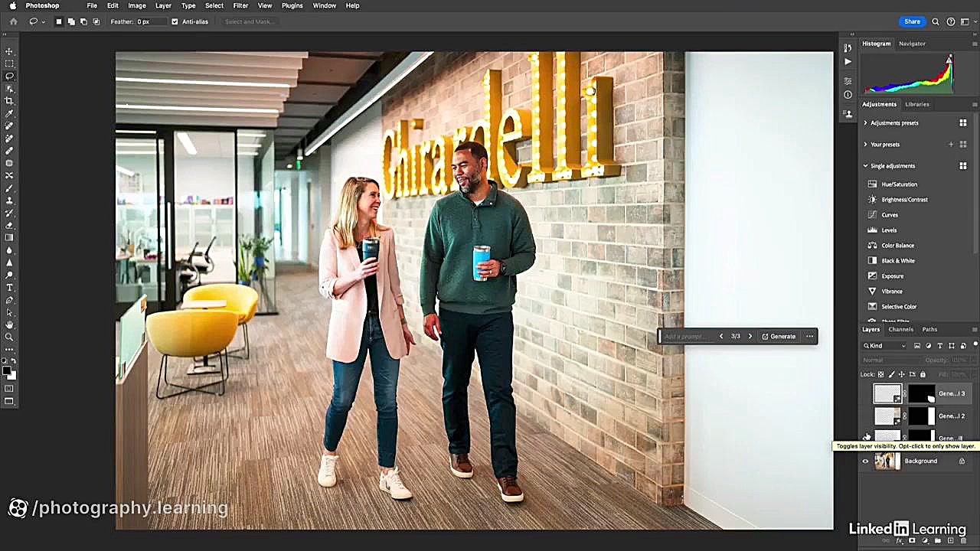980x551 pixels.
Task: Click the histogram cached data warning icon
Action: click(x=949, y=59)
